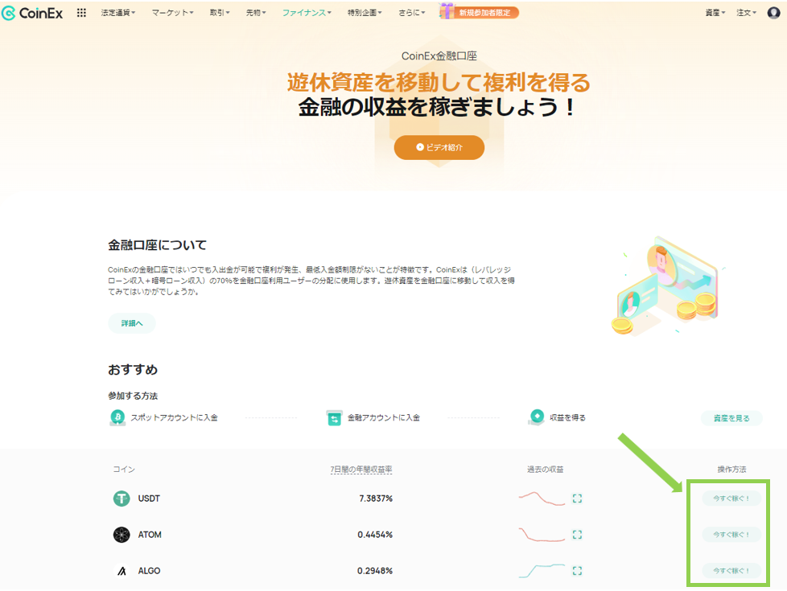This screenshot has height=591, width=787.
Task: Click the spot account deposit step icon
Action: [117, 417]
